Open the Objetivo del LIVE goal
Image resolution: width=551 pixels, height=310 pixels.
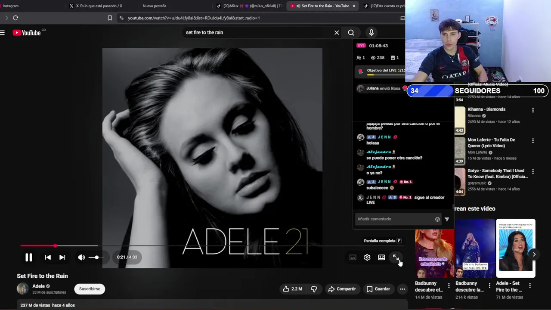tap(380, 71)
